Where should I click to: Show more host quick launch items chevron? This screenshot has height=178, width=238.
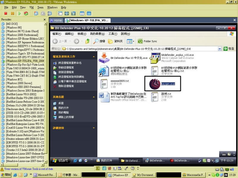click(x=31, y=174)
